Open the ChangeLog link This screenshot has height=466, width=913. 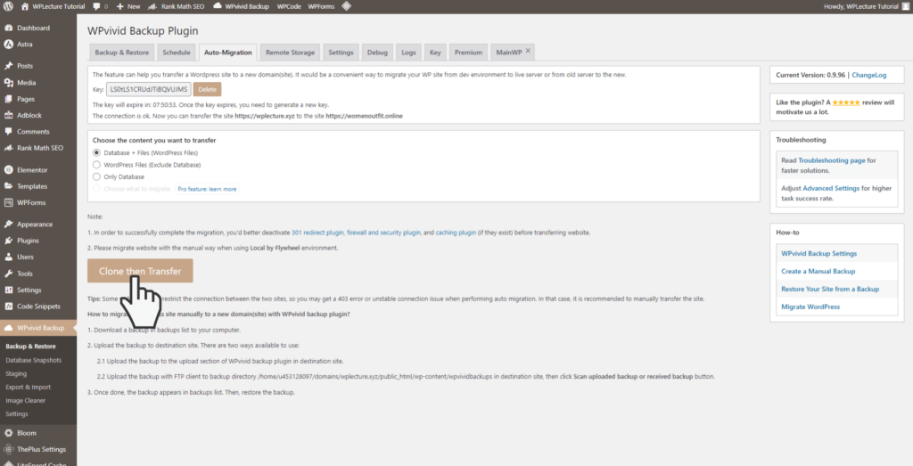click(868, 75)
